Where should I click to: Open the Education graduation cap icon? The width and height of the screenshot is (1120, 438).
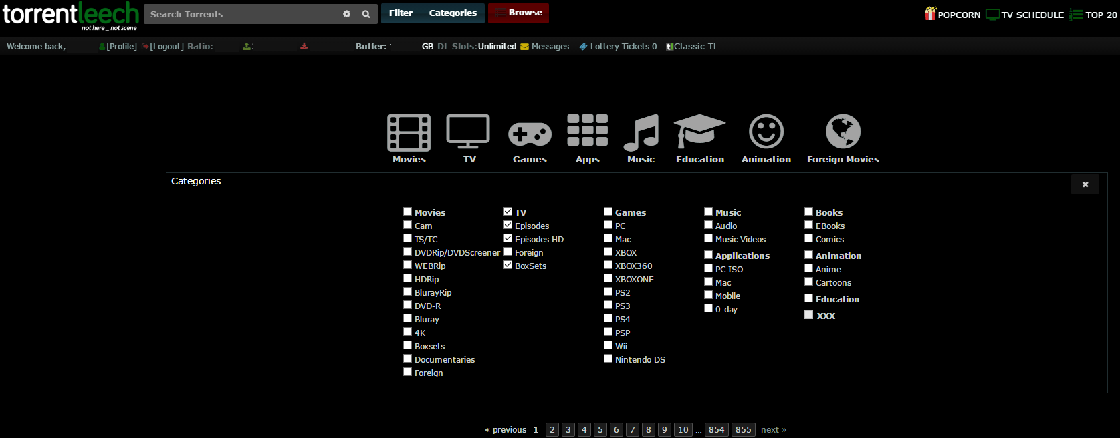pyautogui.click(x=699, y=131)
